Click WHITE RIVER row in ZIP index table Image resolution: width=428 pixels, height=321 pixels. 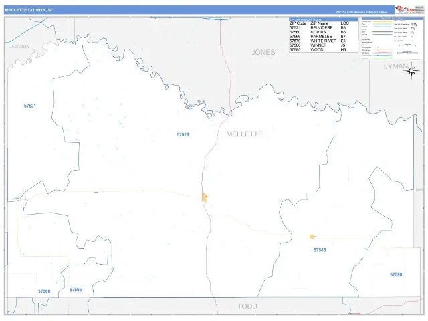pyautogui.click(x=324, y=41)
